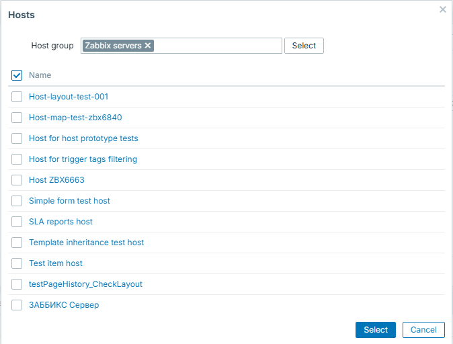Open the Simple form test host link
Viewport: 453px width, 344px height.
(x=69, y=201)
